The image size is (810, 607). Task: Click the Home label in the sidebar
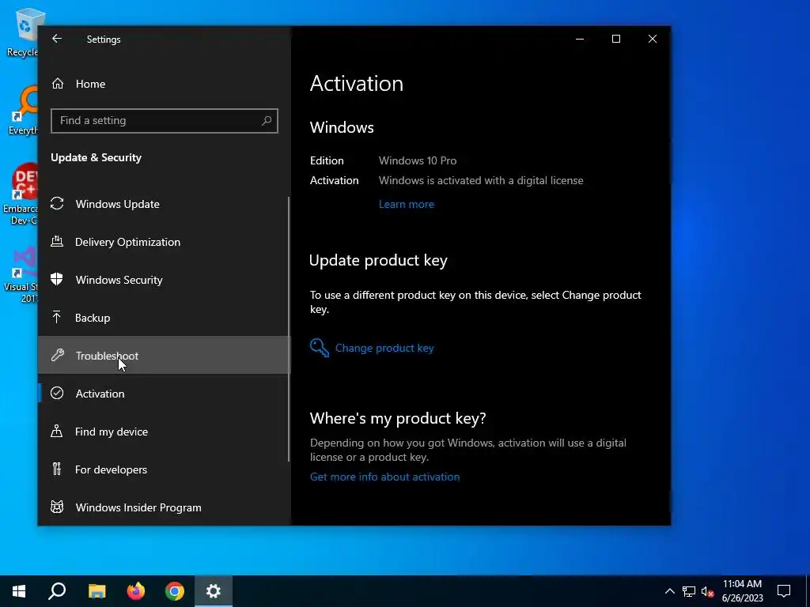pos(90,84)
